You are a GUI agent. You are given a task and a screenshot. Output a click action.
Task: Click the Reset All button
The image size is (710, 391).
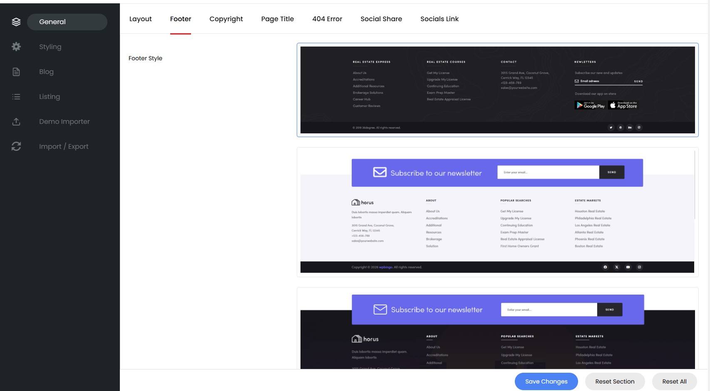pyautogui.click(x=674, y=381)
